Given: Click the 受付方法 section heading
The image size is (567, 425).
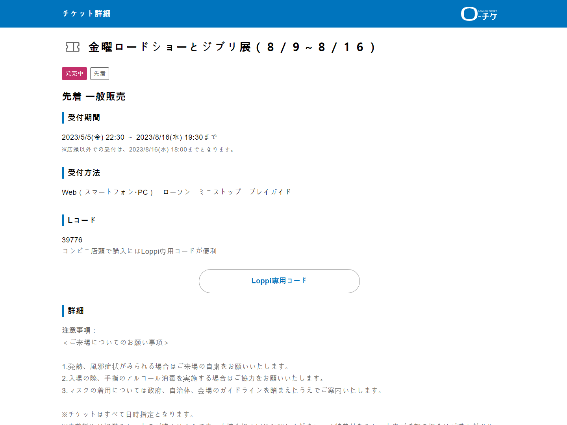Looking at the screenshot, I should (x=84, y=173).
